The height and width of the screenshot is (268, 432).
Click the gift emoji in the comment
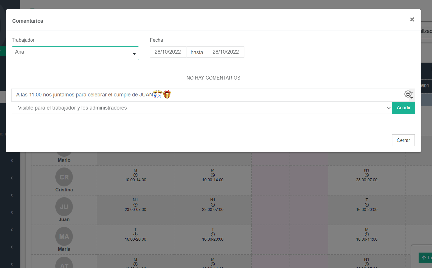(x=167, y=94)
